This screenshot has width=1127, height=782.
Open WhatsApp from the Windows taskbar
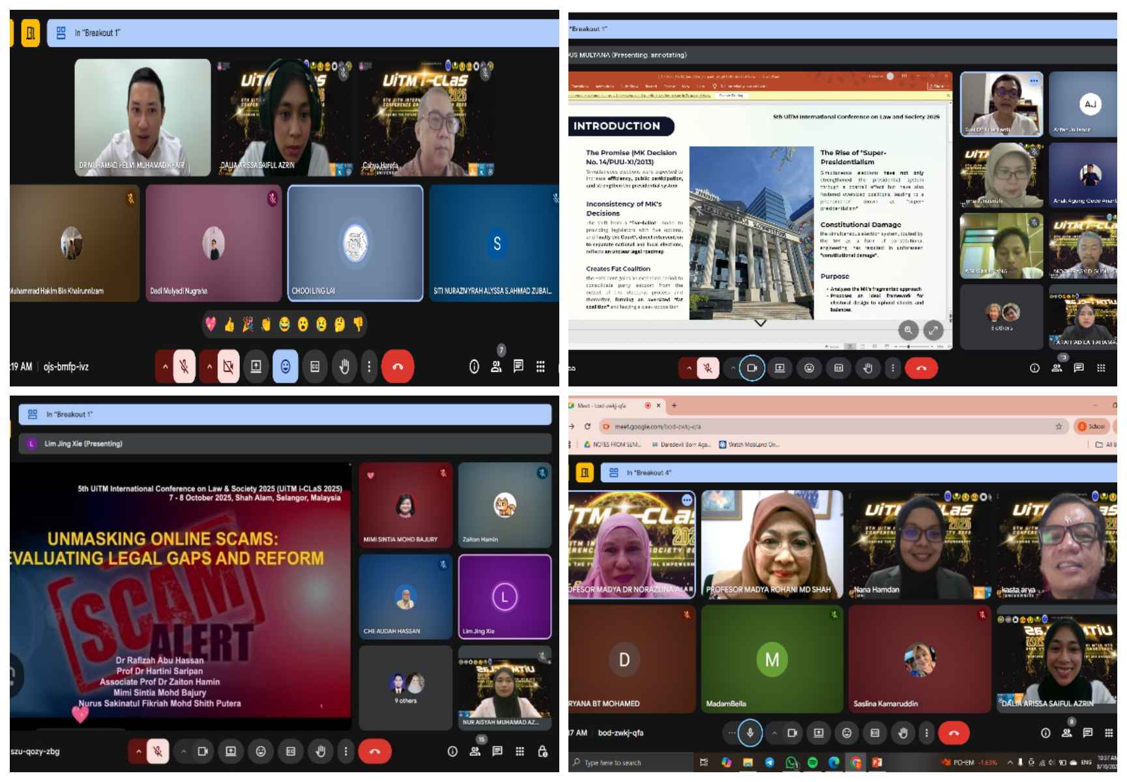tap(791, 762)
